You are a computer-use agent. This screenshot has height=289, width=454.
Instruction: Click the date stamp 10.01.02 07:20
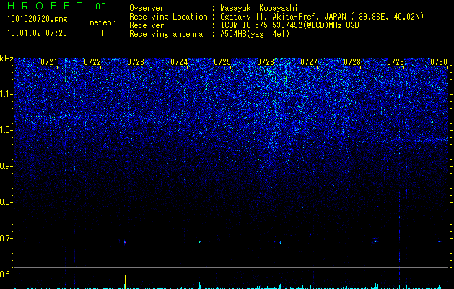(x=37, y=33)
